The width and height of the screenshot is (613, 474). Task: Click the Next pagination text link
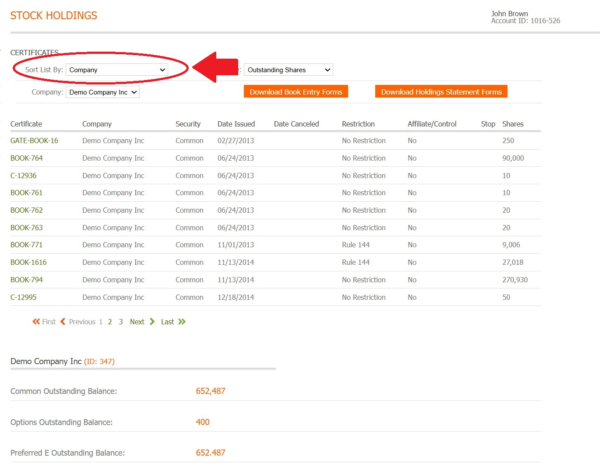137,322
